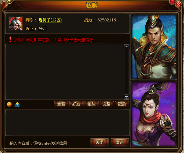The image size is (184, 153).
Task: Open the 记录 chat history
Action: (x=122, y=104)
